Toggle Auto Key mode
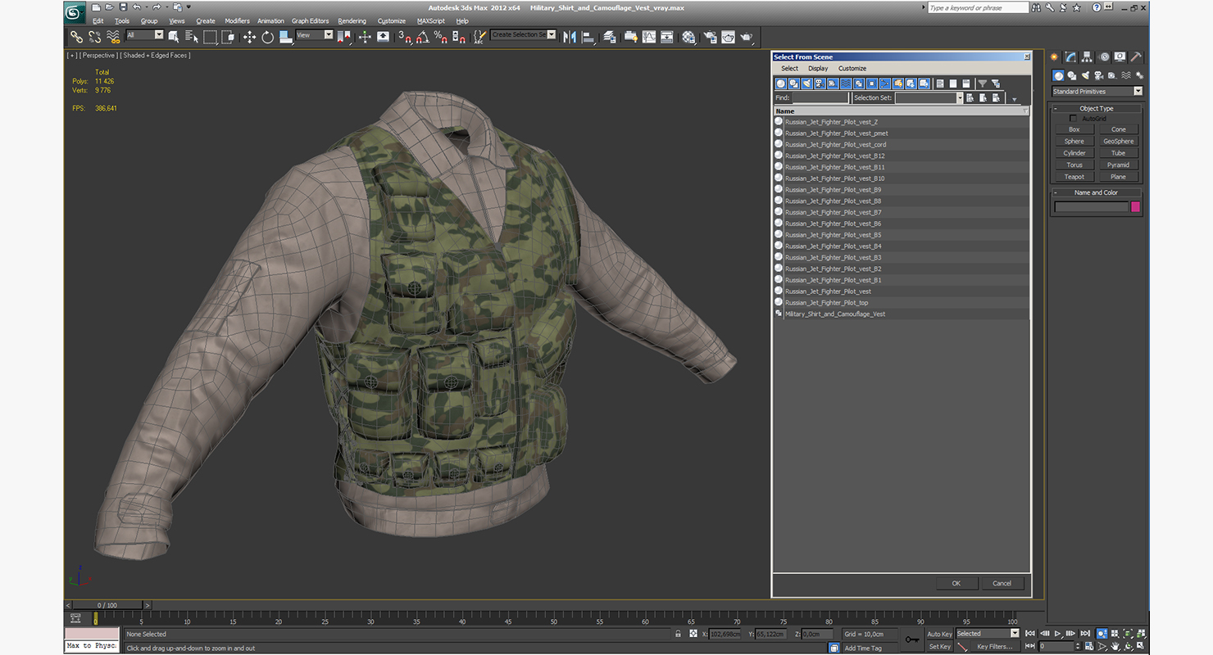 coord(939,634)
